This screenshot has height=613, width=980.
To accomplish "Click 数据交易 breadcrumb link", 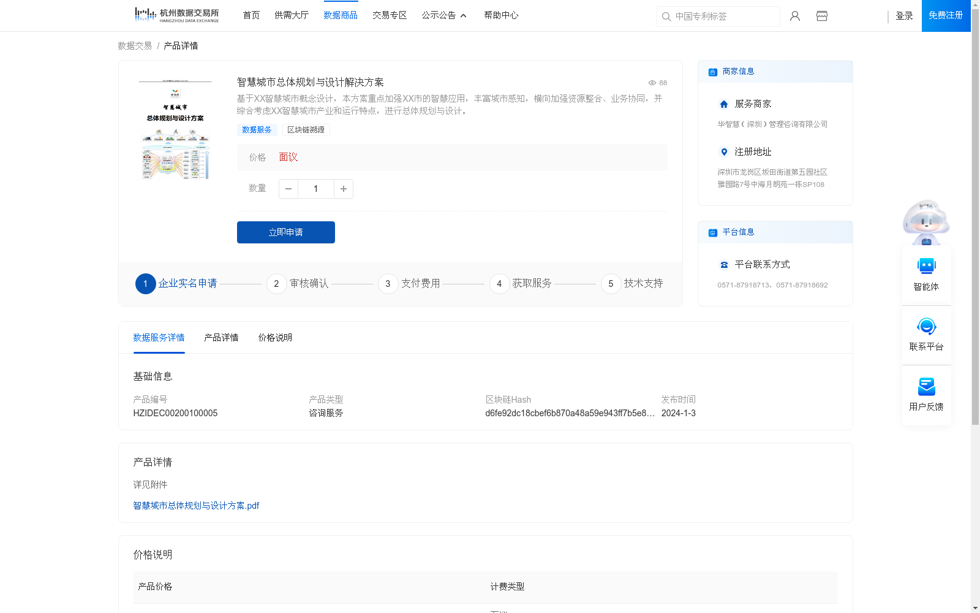I will coord(135,46).
